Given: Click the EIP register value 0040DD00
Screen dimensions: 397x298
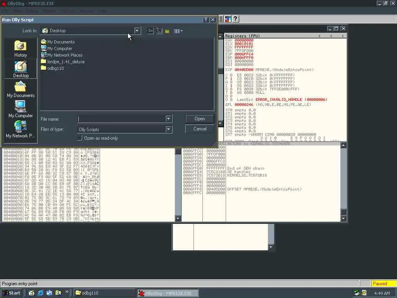Looking at the screenshot, I should [244, 70].
